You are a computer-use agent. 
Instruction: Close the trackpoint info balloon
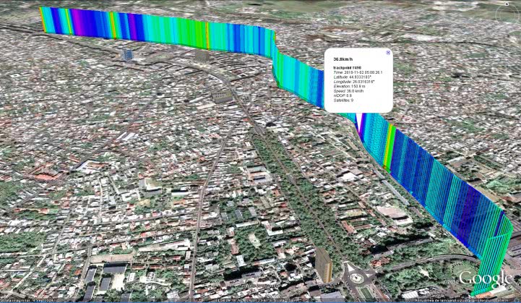[388, 52]
